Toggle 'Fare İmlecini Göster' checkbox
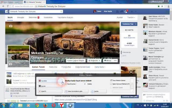Viewport: 172px width, 108px height. [x=111, y=80]
